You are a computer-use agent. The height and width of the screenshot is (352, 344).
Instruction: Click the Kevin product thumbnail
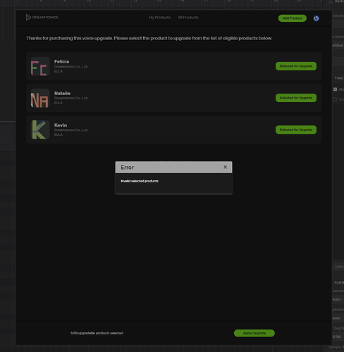(40, 130)
